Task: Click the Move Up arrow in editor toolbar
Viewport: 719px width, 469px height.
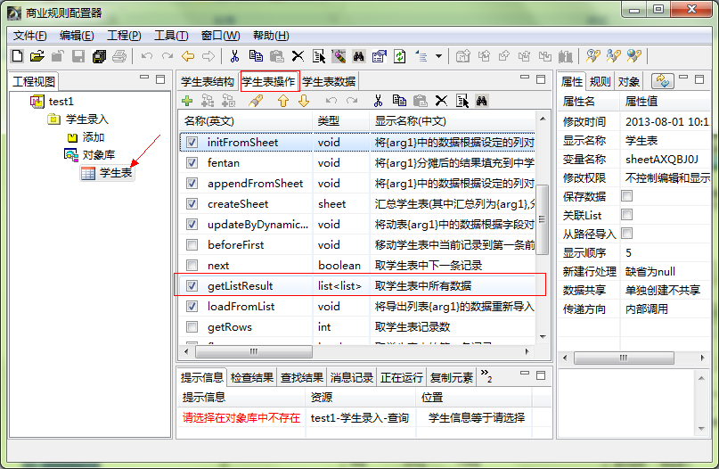Action: (x=283, y=101)
